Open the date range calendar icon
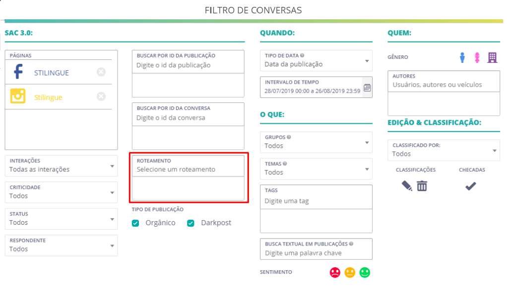Viewport: 507px width, 294px height. coord(367,88)
